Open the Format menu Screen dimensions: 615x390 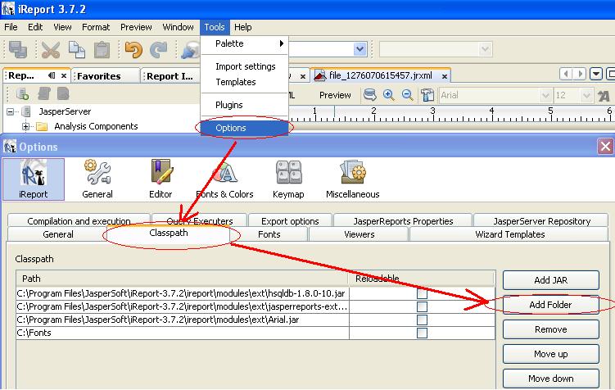coord(96,27)
